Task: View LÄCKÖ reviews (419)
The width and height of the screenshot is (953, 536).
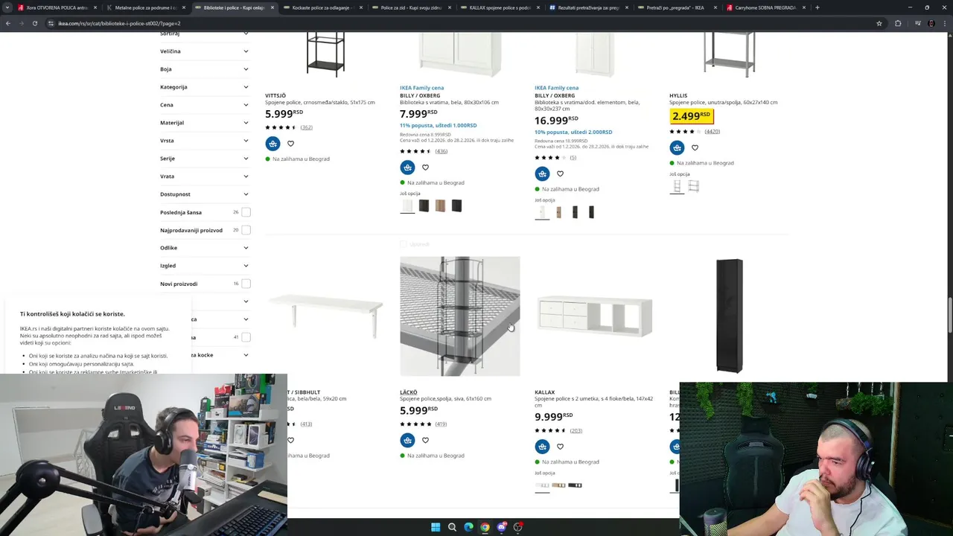Action: pos(441,424)
